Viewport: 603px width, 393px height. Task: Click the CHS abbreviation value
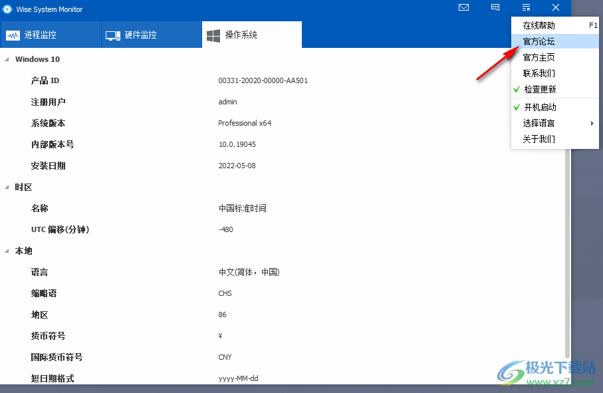225,293
